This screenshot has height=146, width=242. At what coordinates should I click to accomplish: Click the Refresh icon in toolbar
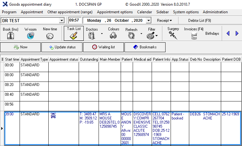[x=131, y=36]
